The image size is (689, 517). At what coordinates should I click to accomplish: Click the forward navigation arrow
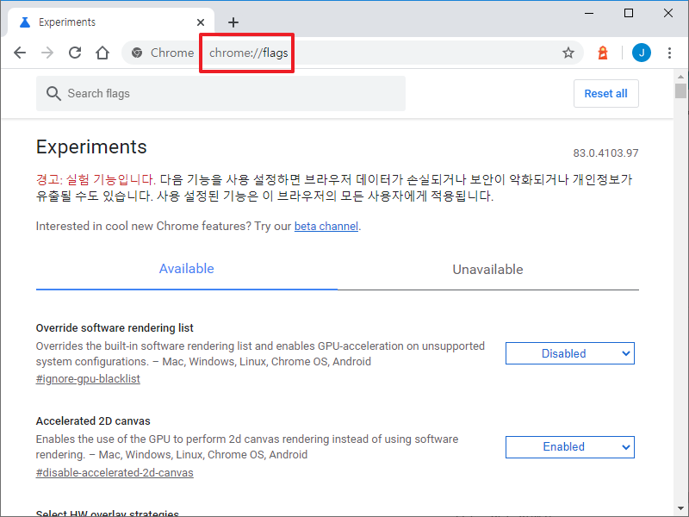pos(47,53)
